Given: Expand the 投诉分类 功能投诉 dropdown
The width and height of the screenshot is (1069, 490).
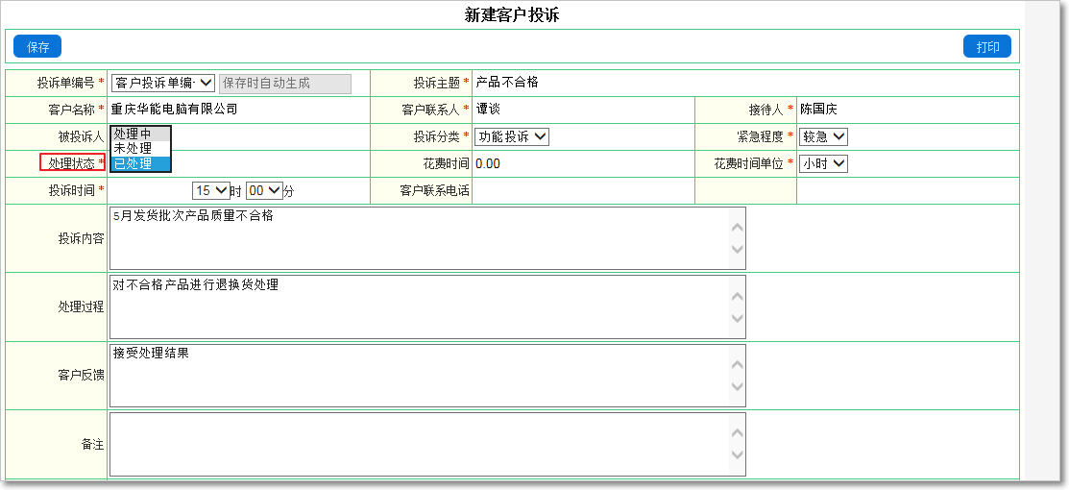Looking at the screenshot, I should click(x=511, y=136).
